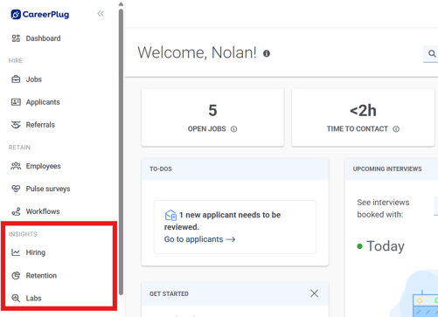
Task: Click the Pulse surveys heart icon
Action: [x=16, y=189]
